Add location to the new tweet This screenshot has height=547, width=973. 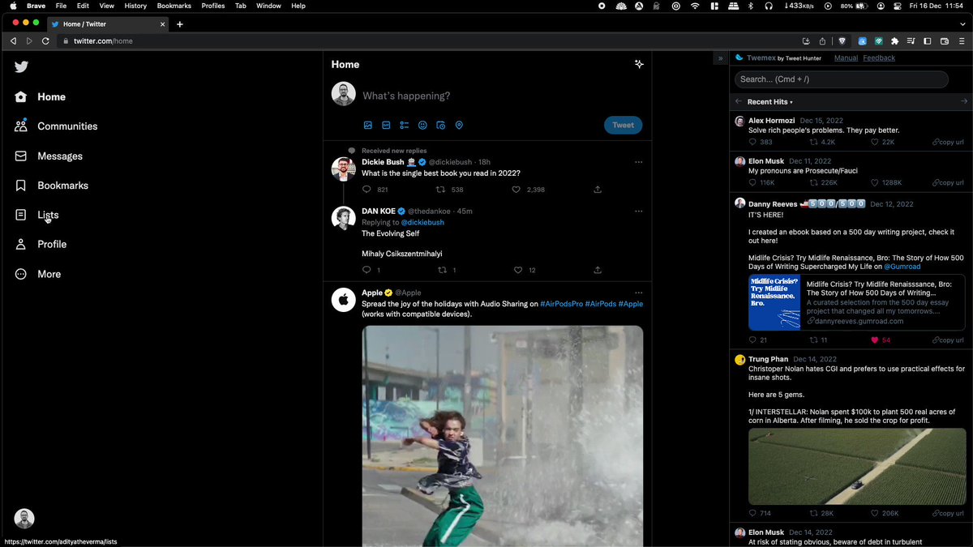(459, 126)
